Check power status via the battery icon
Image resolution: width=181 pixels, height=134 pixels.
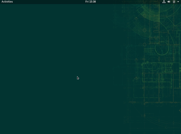174,2
